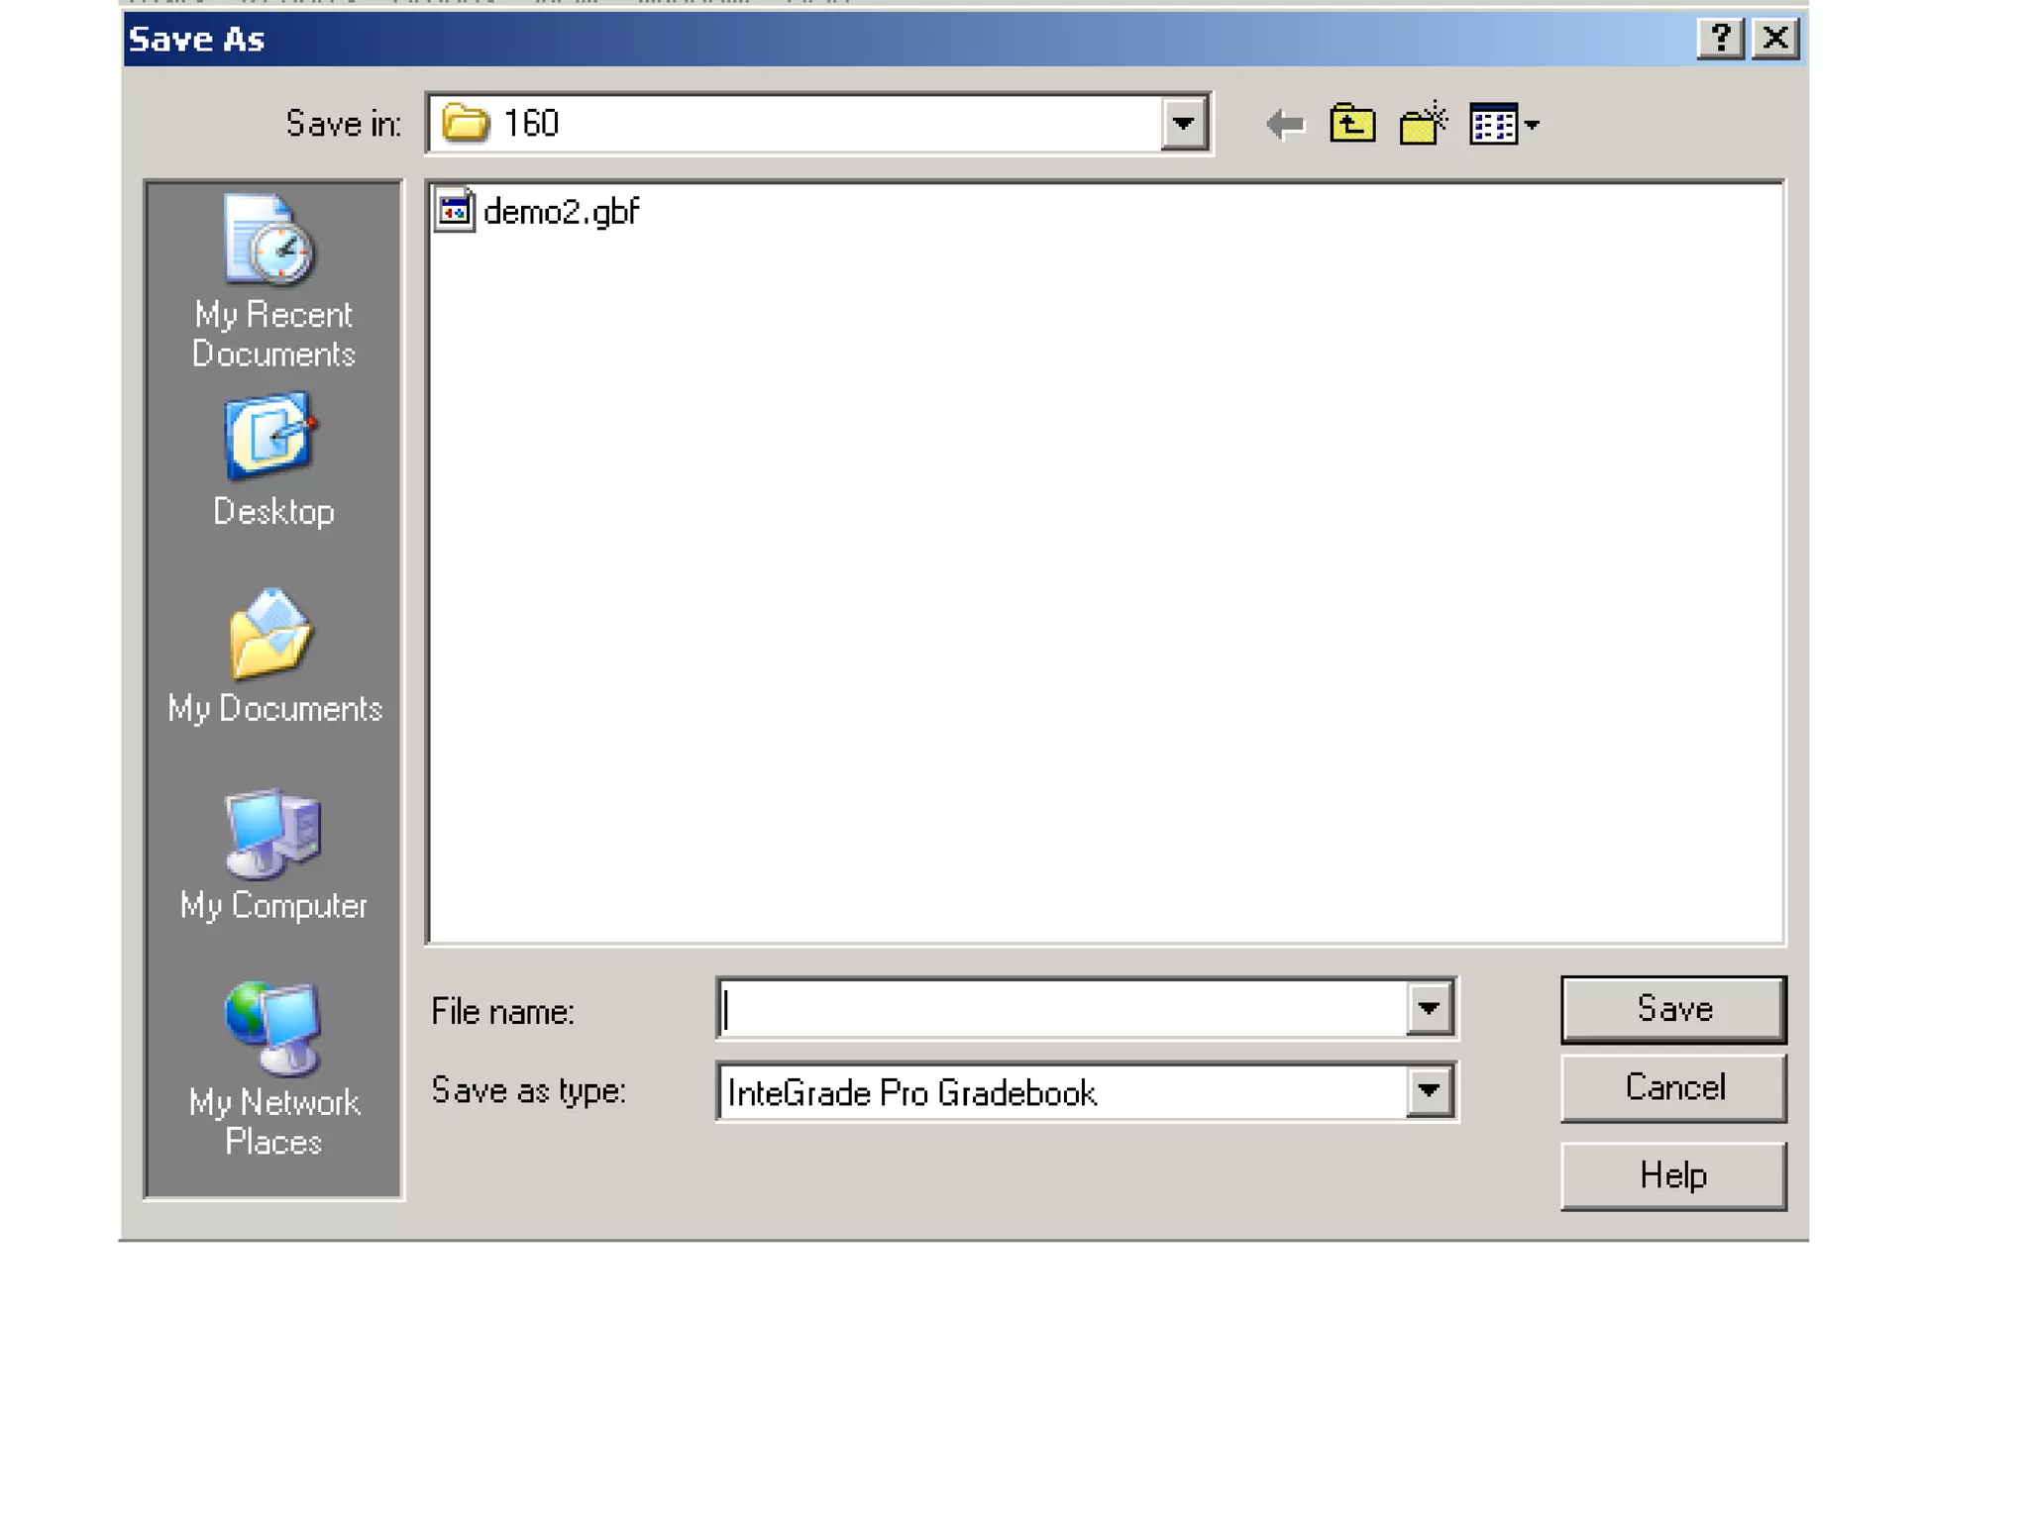
Task: Select the demo2.gbf file icon
Action: coord(455,211)
